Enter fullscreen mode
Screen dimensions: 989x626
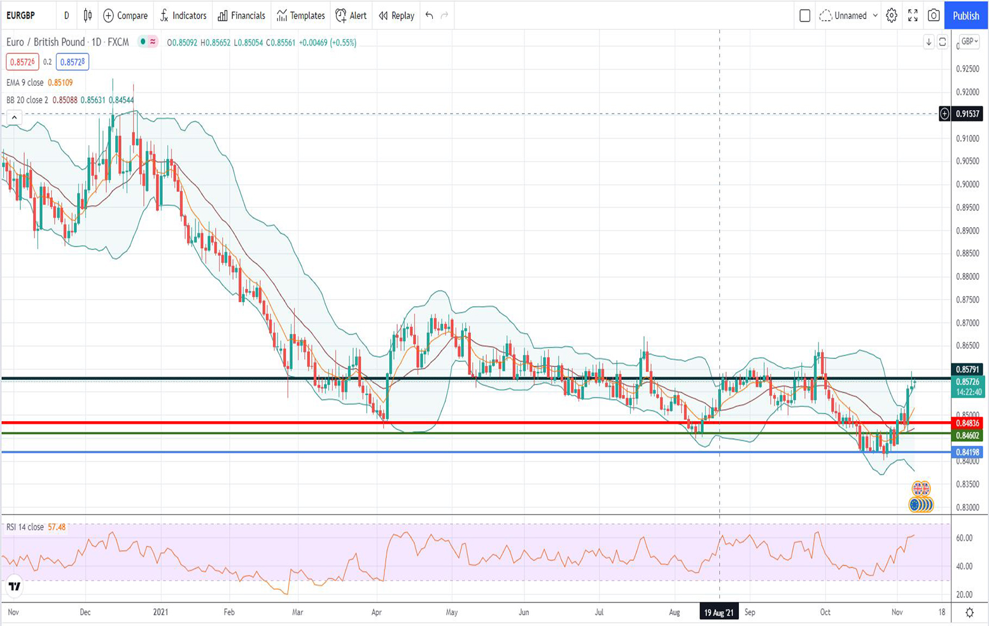coord(913,15)
